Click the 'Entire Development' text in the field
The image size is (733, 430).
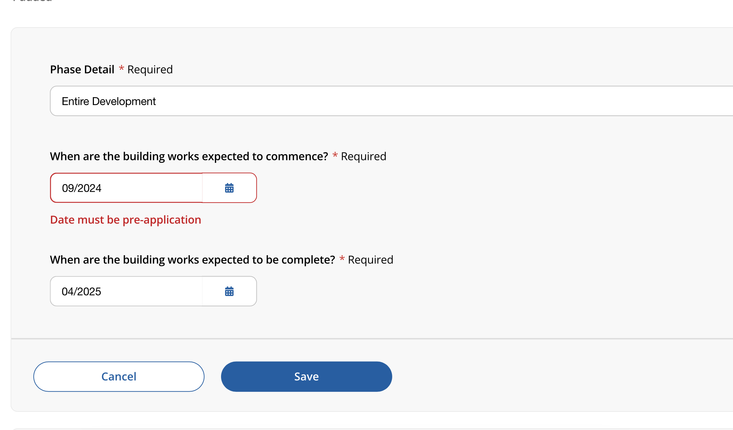[109, 101]
